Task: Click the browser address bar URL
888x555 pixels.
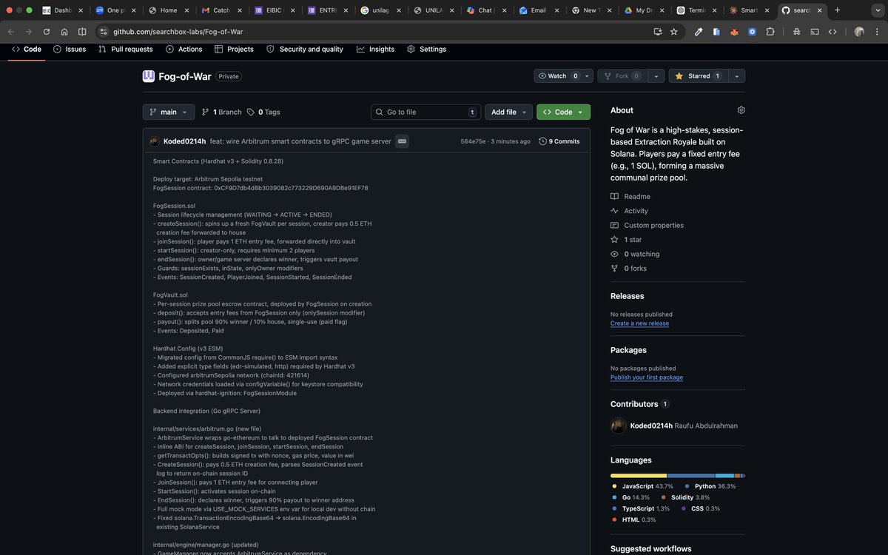Action: click(178, 32)
